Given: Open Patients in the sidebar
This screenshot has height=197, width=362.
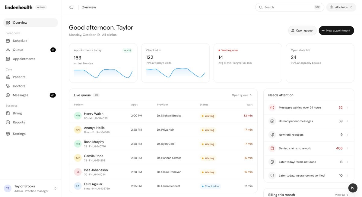Looking at the screenshot, I should pos(30,77).
